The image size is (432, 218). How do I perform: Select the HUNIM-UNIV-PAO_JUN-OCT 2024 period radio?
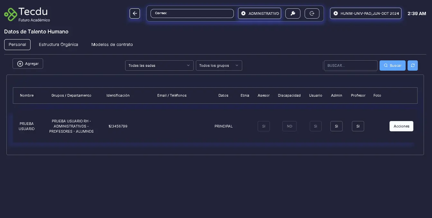pos(335,13)
